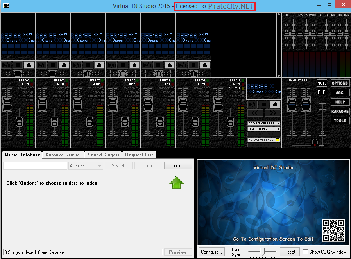
Task: Stop playback on deck 3
Action: pos(88,65)
